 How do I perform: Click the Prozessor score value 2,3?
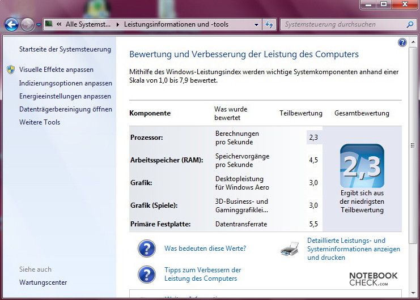coord(313,138)
